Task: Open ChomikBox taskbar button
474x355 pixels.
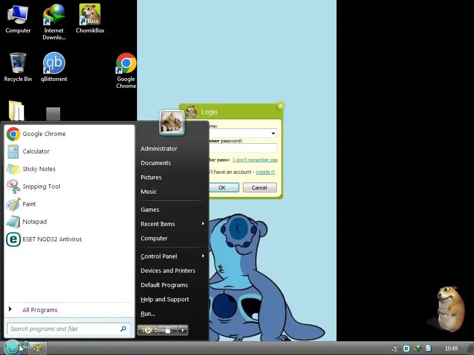Action: tap(37, 348)
